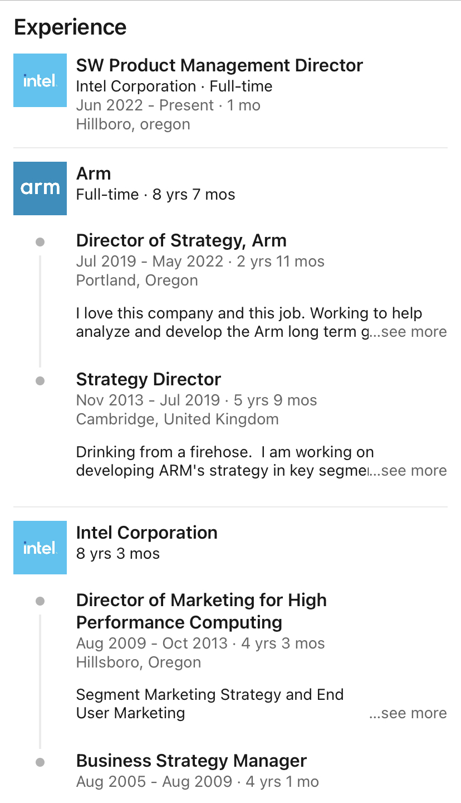Open the Intel Corporation company heading
Image resolution: width=461 pixels, height=803 pixels.
pos(146,533)
